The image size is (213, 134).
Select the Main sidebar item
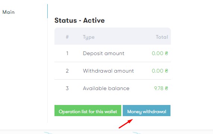pyautogui.click(x=9, y=12)
